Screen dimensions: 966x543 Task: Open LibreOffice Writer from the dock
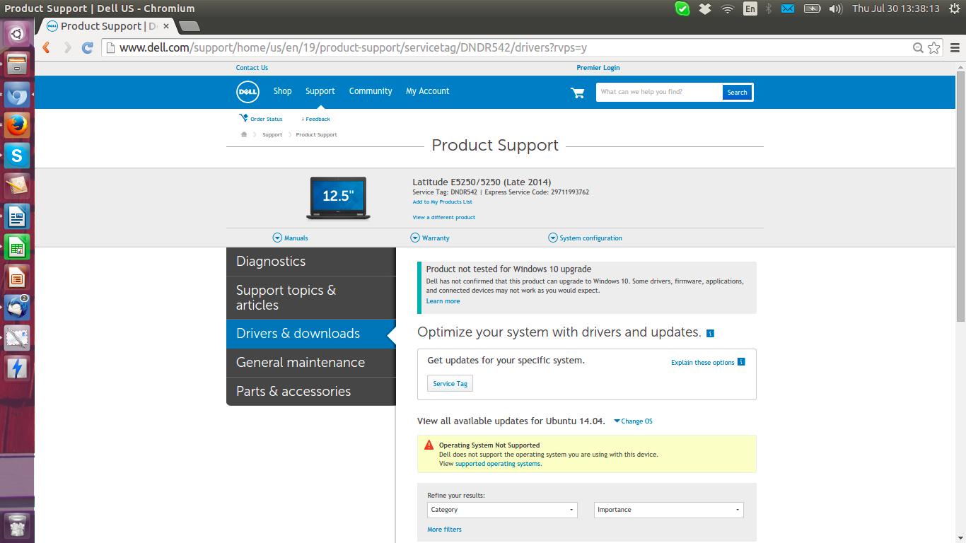point(17,216)
